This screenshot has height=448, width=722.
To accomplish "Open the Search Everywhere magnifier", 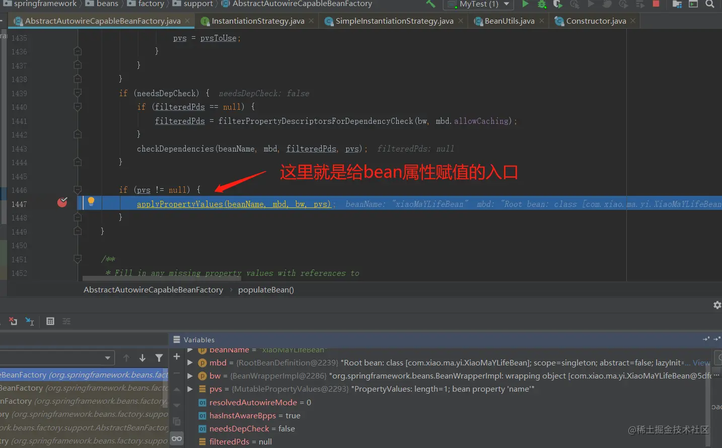I will [710, 4].
